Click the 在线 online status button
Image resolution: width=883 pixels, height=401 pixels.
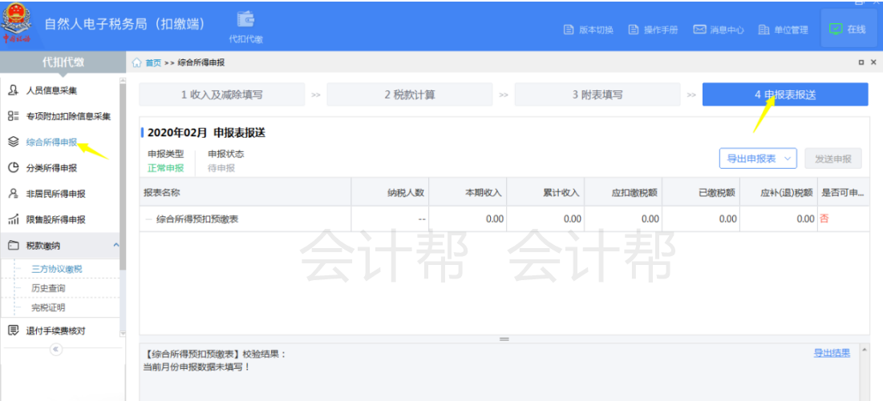point(848,30)
